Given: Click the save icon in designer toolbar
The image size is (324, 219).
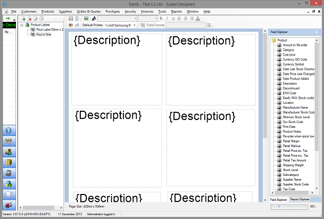Looking at the screenshot, I should pos(71,18).
